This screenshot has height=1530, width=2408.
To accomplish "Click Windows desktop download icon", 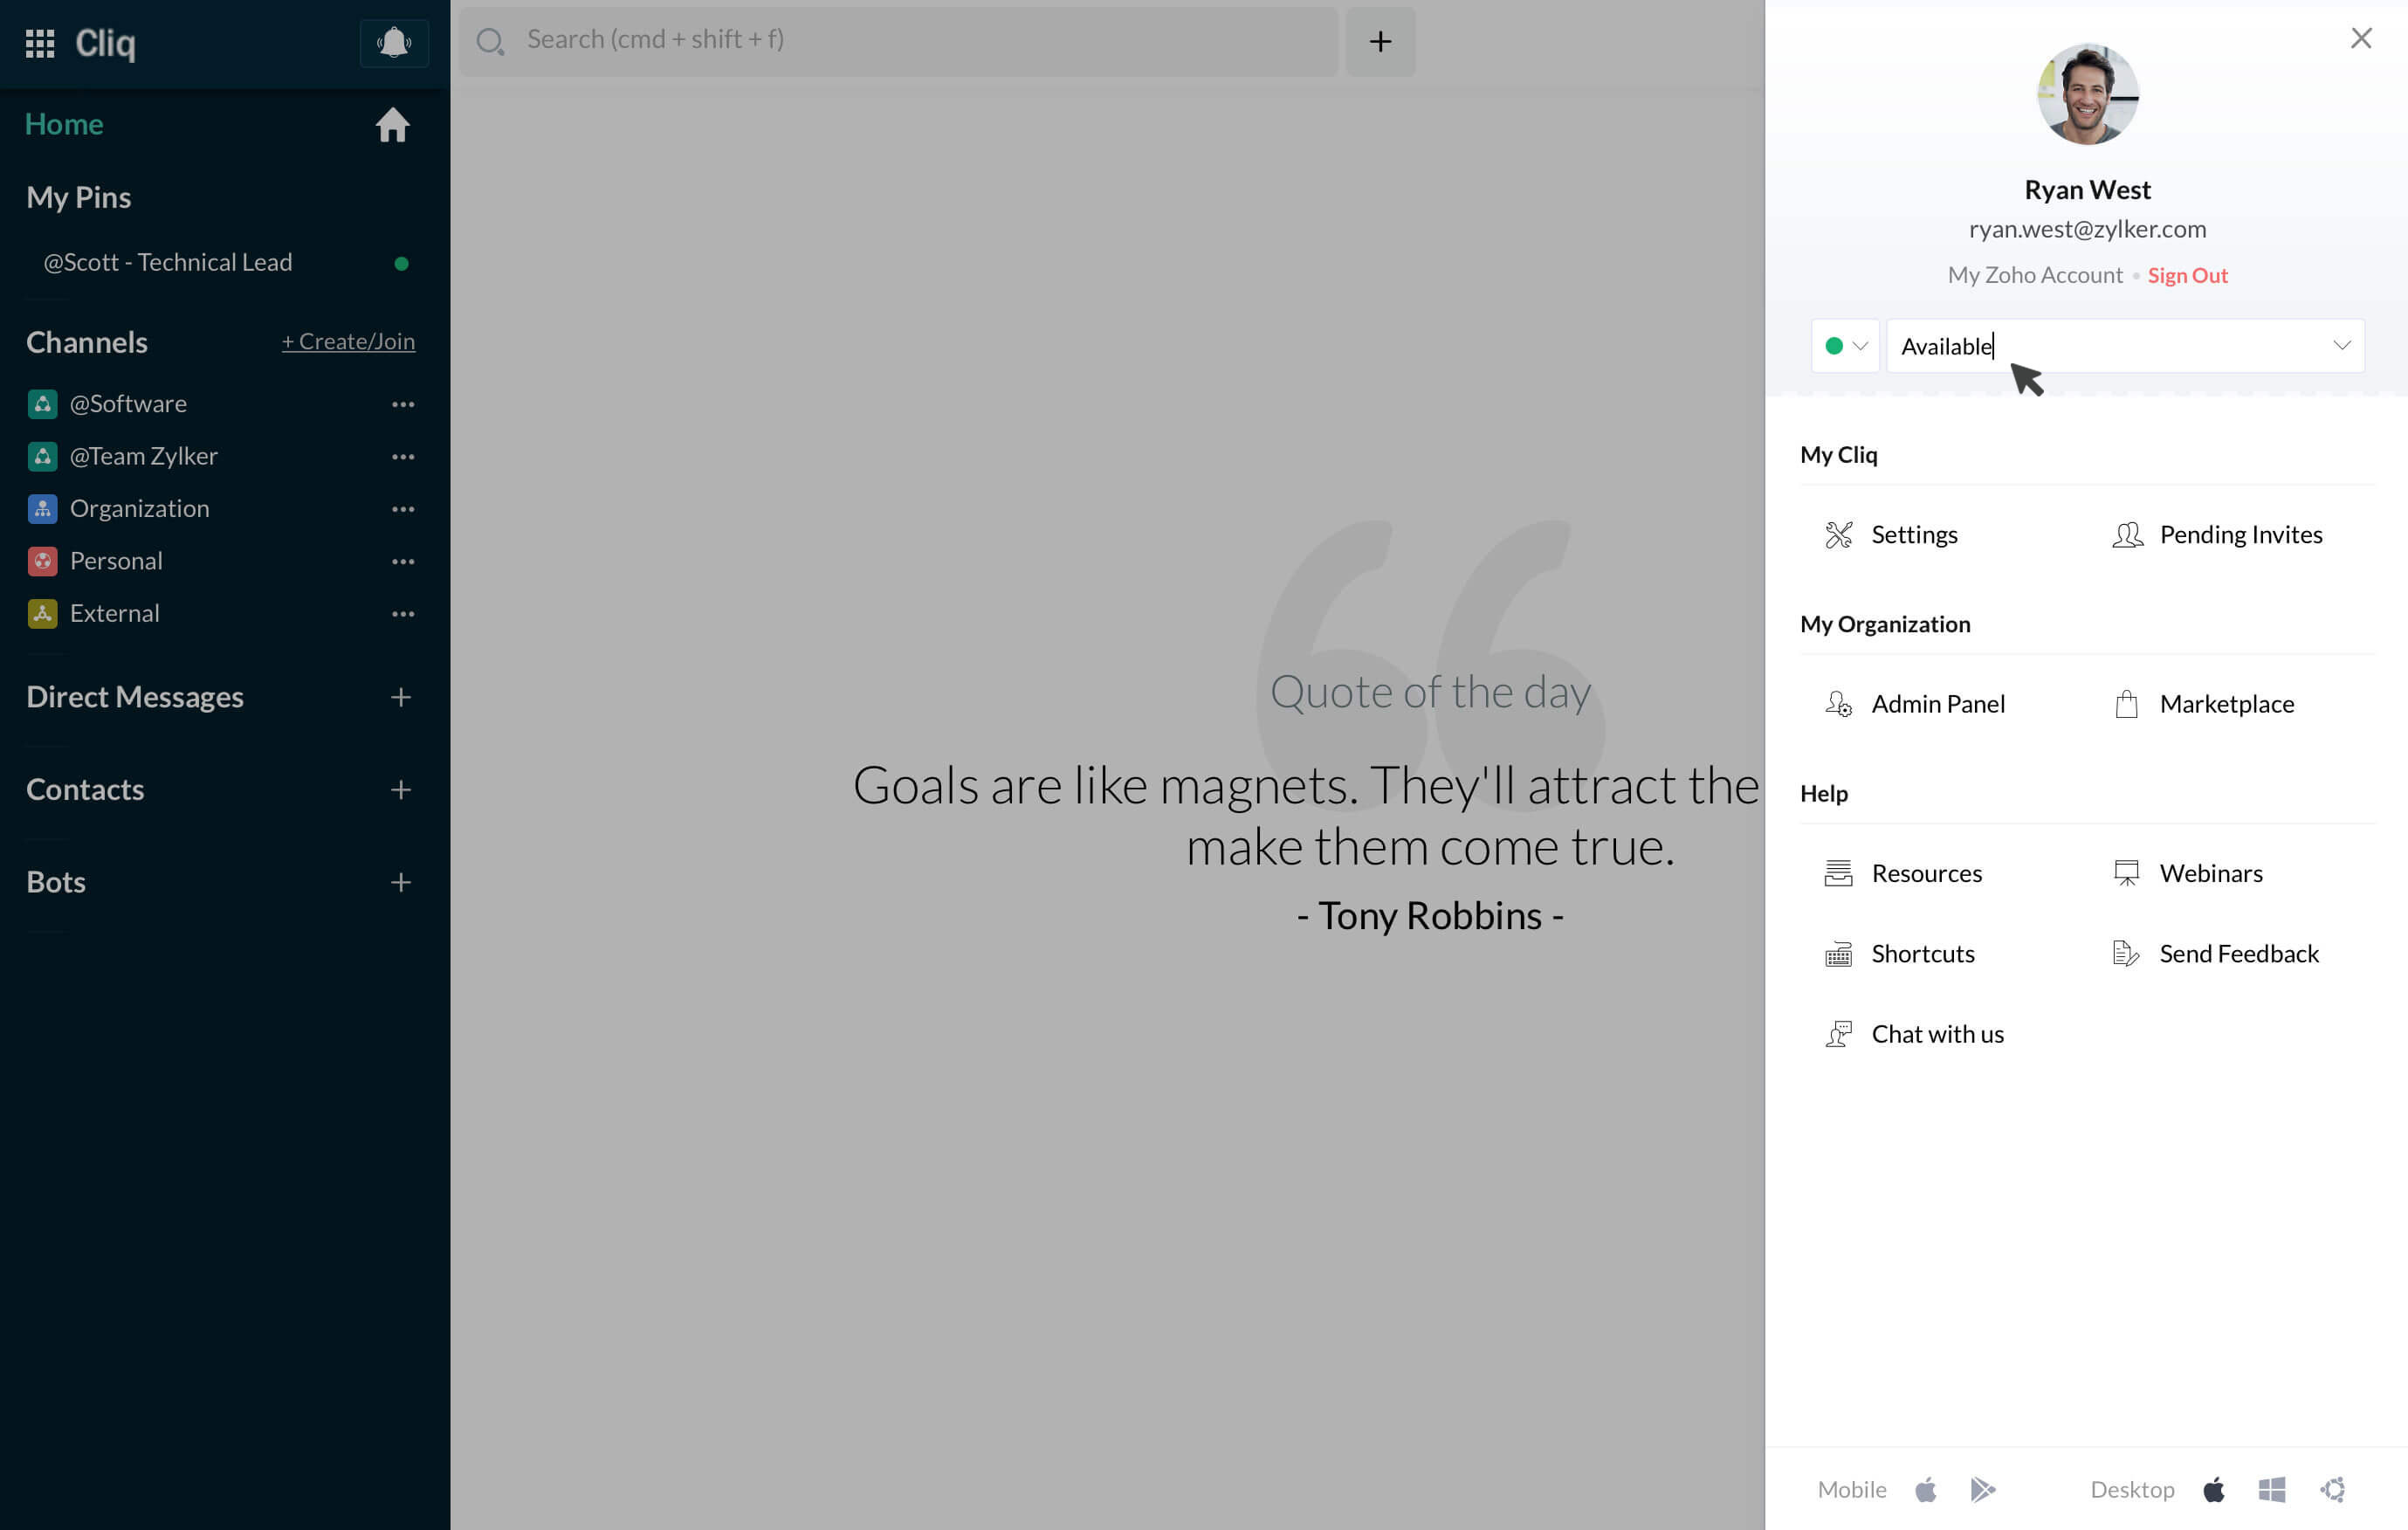I will coord(2271,1489).
